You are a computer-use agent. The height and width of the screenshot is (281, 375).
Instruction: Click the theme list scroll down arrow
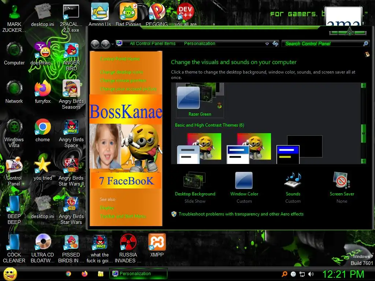coord(363,161)
